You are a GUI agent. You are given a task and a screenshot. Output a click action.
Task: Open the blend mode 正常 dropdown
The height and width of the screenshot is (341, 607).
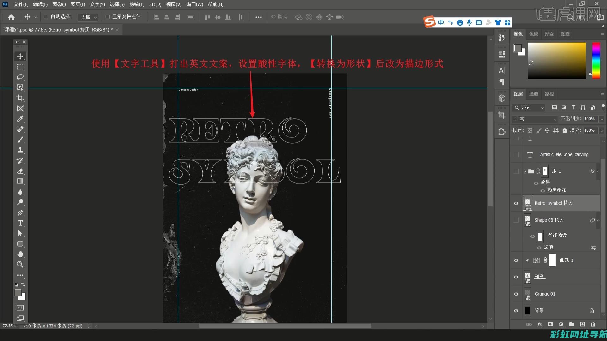tap(535, 119)
